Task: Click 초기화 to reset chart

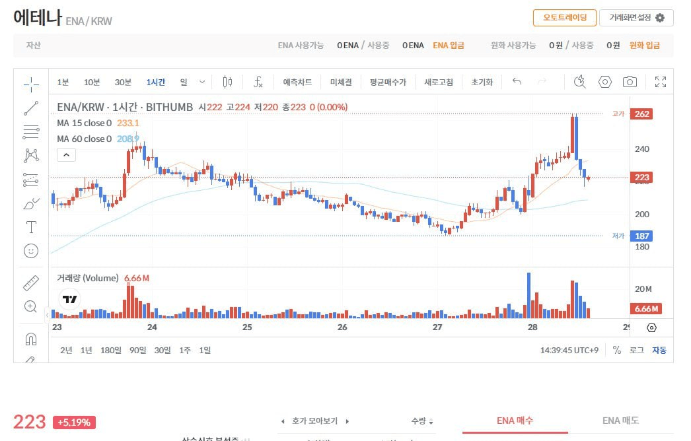Action: [482, 82]
